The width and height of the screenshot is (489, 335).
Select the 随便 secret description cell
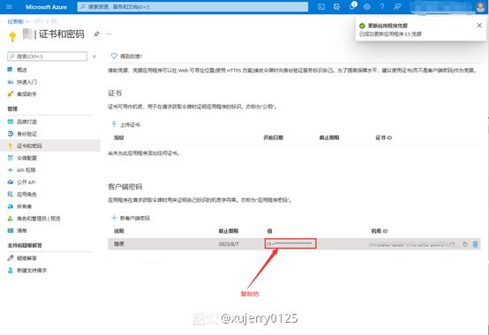(119, 244)
